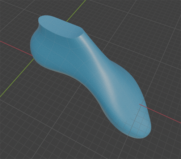
Task: Click the green Y axis line above the model
Action: [x=76, y=11]
